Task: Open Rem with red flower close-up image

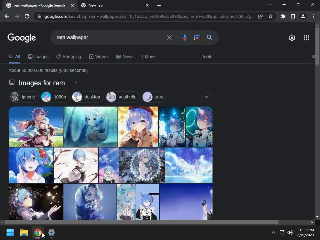Action: (31, 165)
